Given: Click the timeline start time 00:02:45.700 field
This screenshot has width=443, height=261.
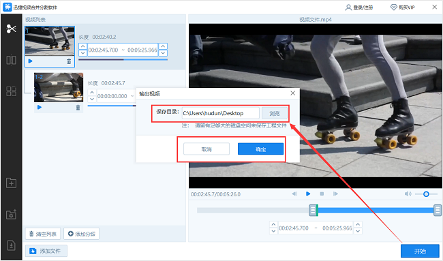Looking at the screenshot, I should tap(294, 228).
